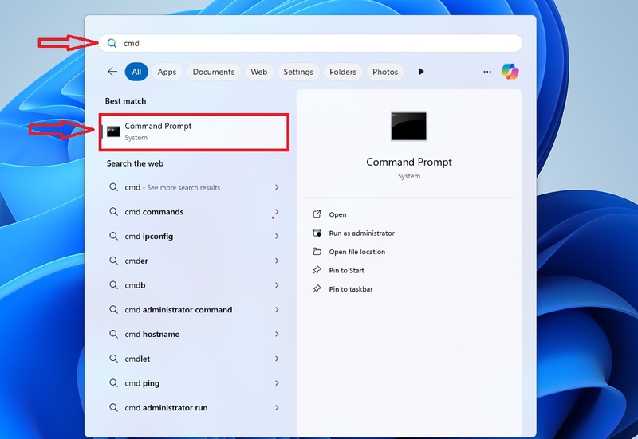Choose Pin to Start
This screenshot has width=638, height=439.
tap(346, 270)
